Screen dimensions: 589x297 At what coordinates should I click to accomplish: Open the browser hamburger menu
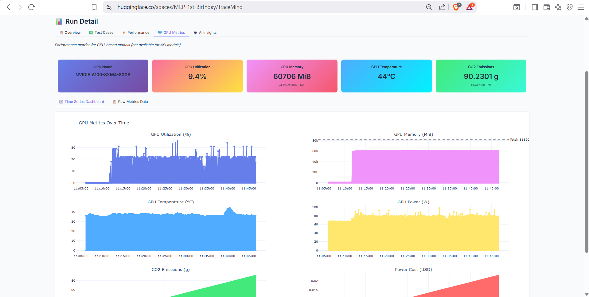[581, 7]
